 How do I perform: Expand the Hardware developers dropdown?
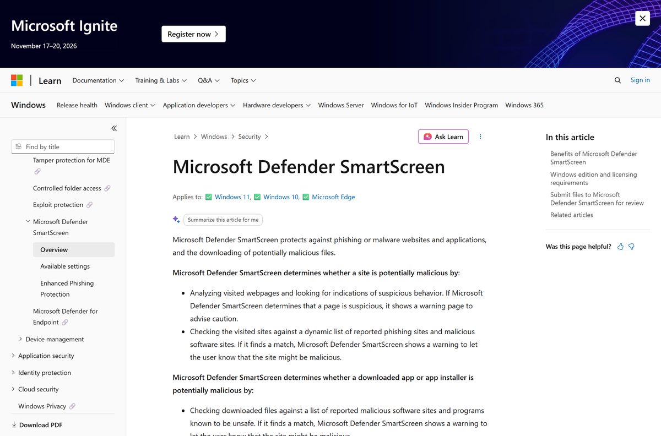coord(277,105)
